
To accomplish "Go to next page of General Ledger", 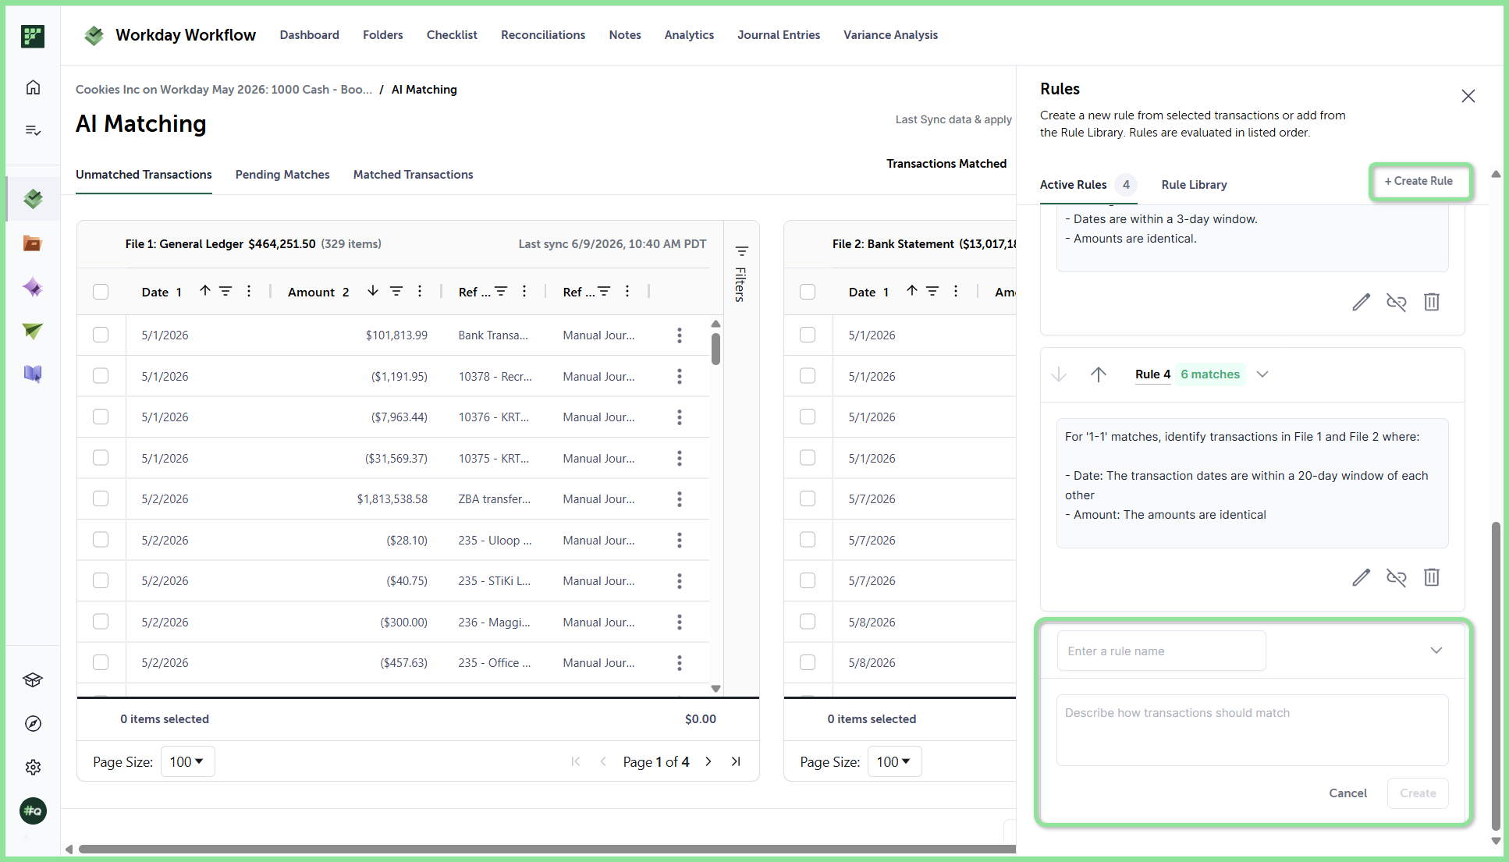I will click(708, 761).
